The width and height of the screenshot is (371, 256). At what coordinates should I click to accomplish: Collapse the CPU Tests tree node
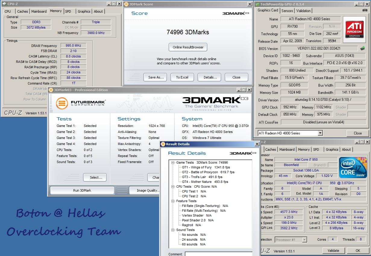coord(173,187)
